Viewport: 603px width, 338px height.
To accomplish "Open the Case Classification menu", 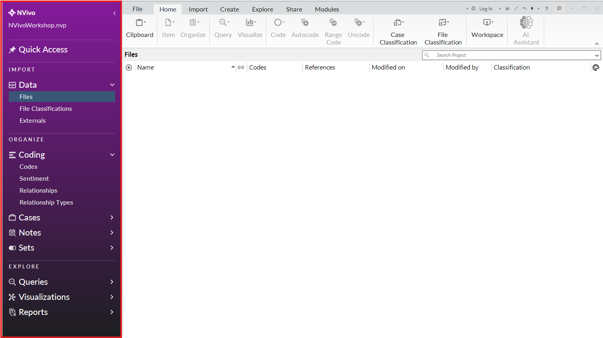I will (x=398, y=32).
